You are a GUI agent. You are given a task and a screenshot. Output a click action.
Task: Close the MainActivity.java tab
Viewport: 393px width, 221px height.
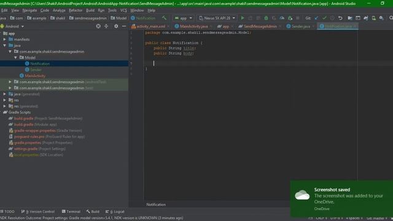pos(211,26)
